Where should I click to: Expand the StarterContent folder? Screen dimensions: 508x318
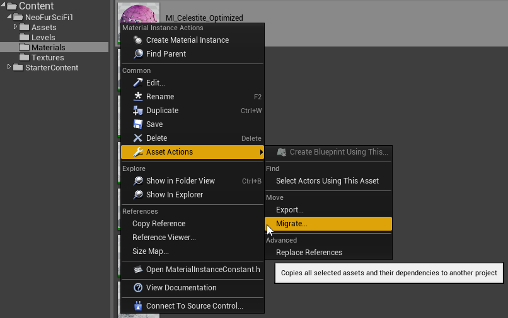click(9, 67)
